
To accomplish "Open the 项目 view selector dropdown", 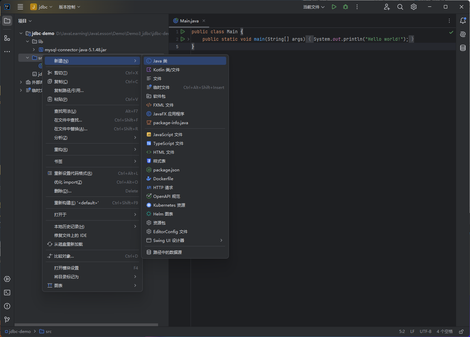I will (x=25, y=21).
